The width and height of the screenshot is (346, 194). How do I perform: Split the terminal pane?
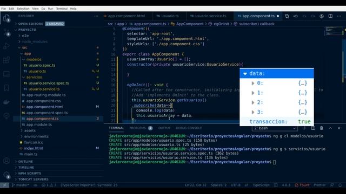pos(313,128)
